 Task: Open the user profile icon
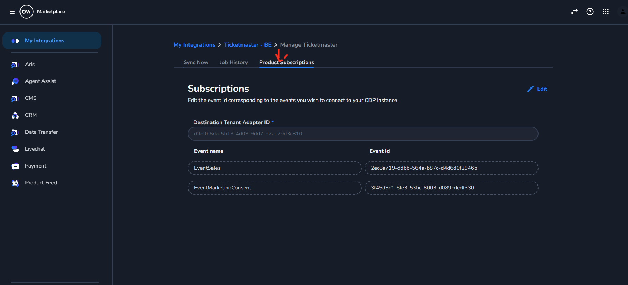(x=623, y=12)
